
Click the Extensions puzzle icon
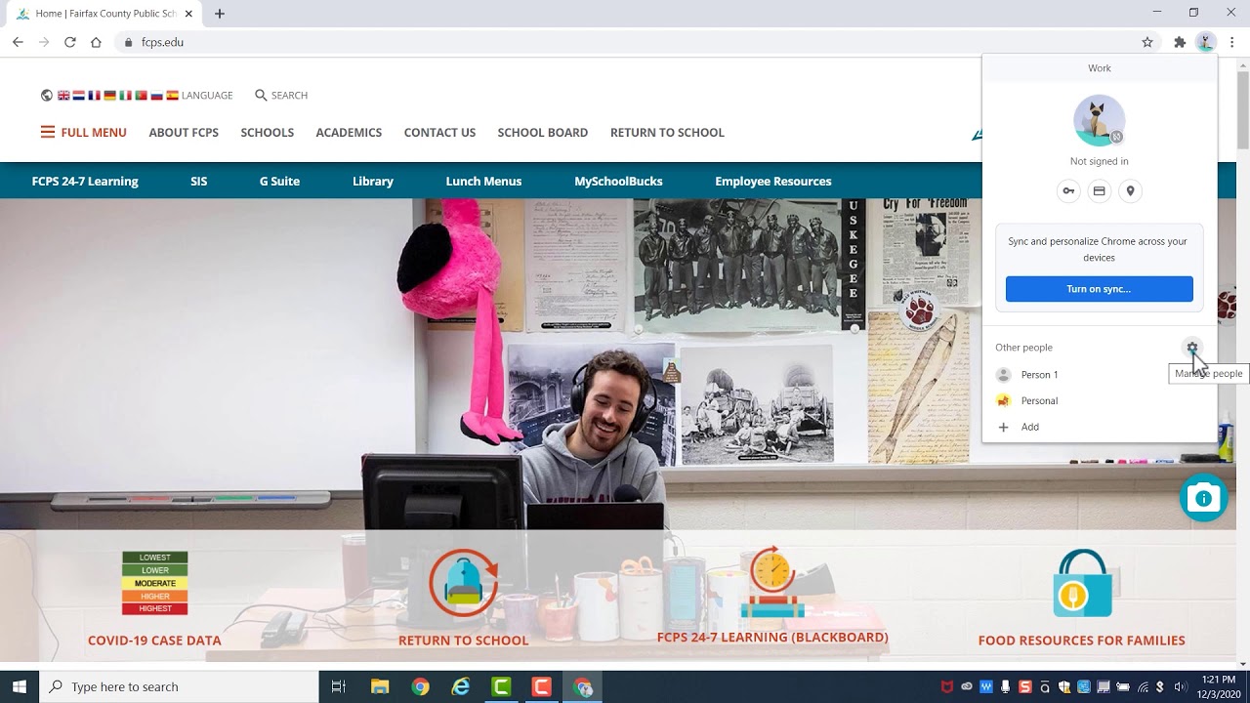coord(1180,42)
